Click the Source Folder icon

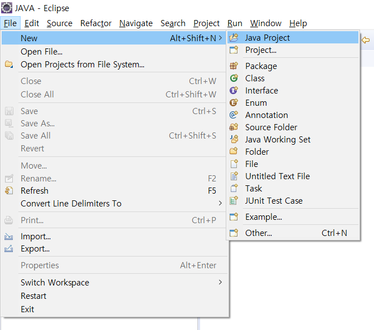coord(234,127)
